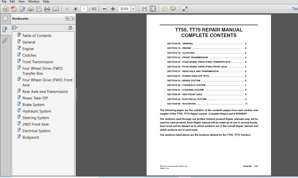Image resolution: width=298 pixels, height=178 pixels.
Task: Click the Fit width scrolling mode icon
Action: click(x=144, y=9)
